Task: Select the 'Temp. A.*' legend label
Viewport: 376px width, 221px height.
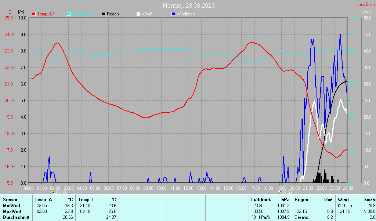Action: coord(46,14)
